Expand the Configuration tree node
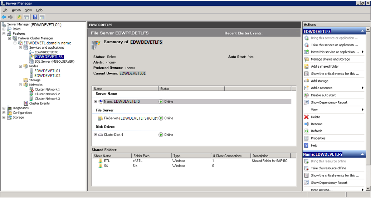This screenshot has height=198, width=371. click(x=4, y=113)
